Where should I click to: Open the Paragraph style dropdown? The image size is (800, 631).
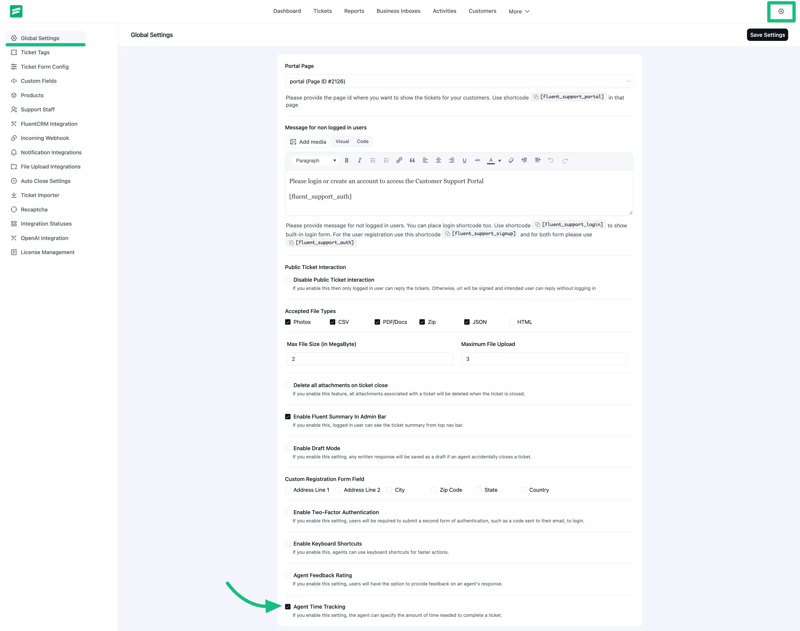tap(315, 160)
